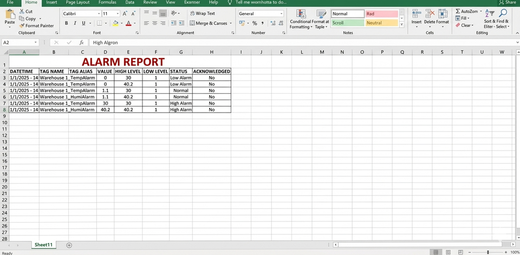Open the Font Color dropdown arrow
Image resolution: width=520 pixels, height=255 pixels.
coord(134,23)
